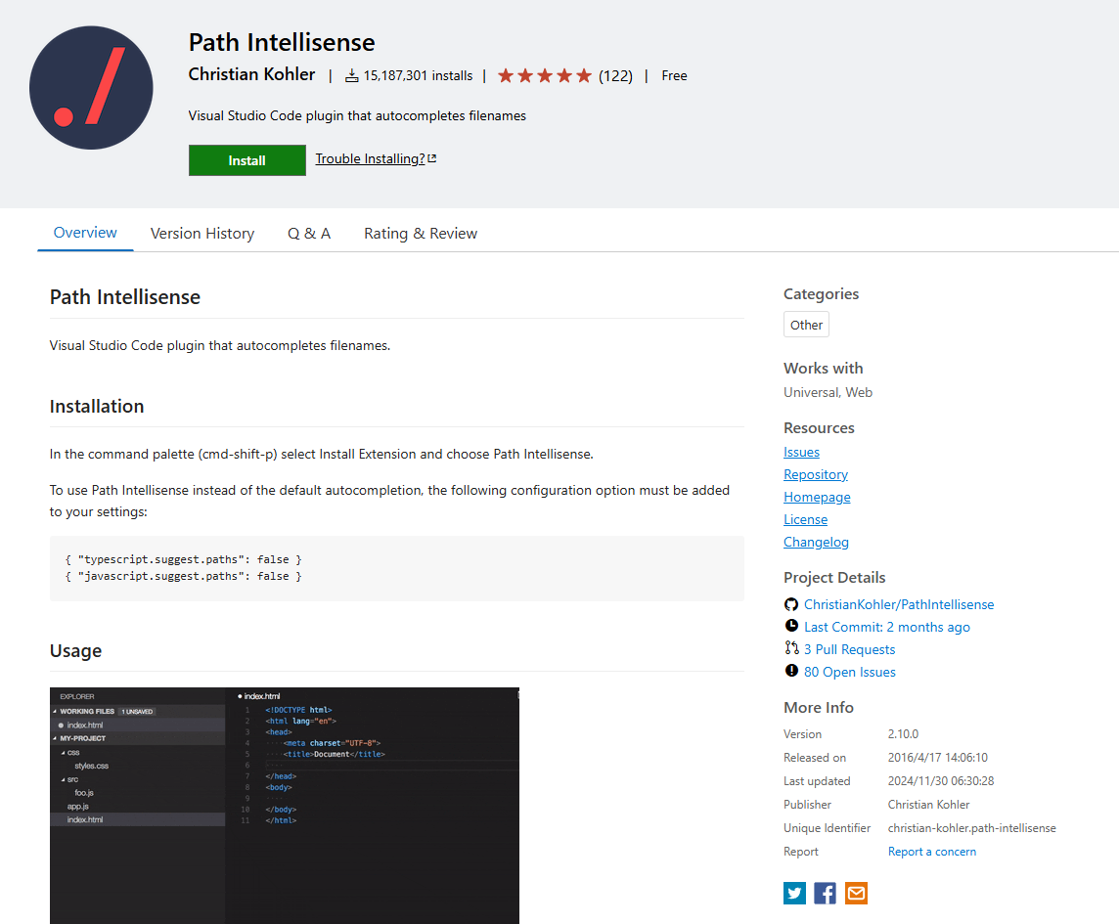The width and height of the screenshot is (1119, 924).
Task: Click the pull request icon
Action: [790, 648]
